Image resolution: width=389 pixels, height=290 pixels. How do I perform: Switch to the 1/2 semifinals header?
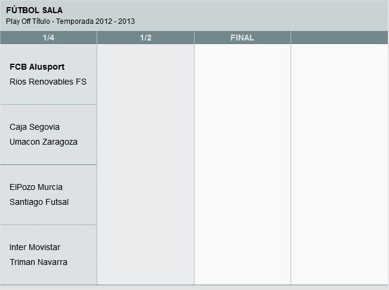(x=146, y=38)
